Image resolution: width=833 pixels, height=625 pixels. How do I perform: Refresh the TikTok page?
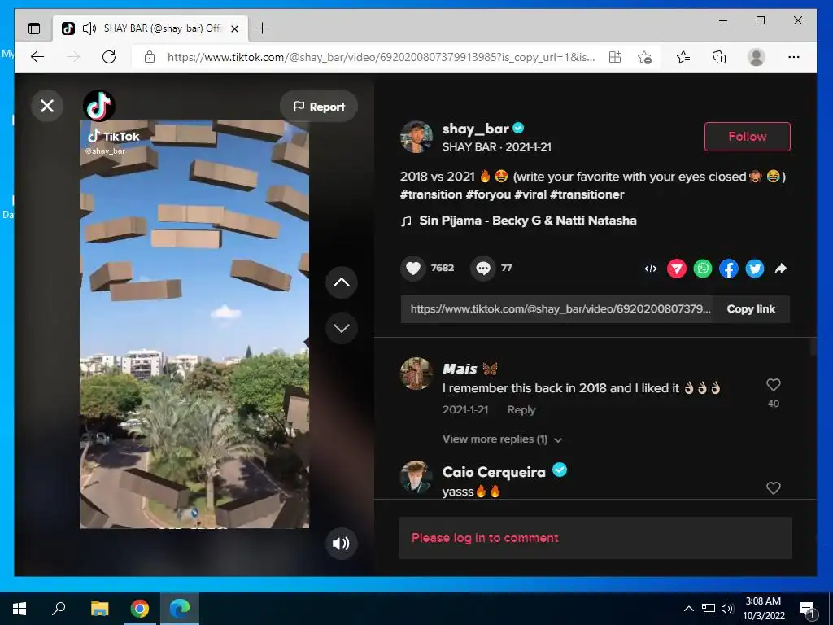point(109,57)
